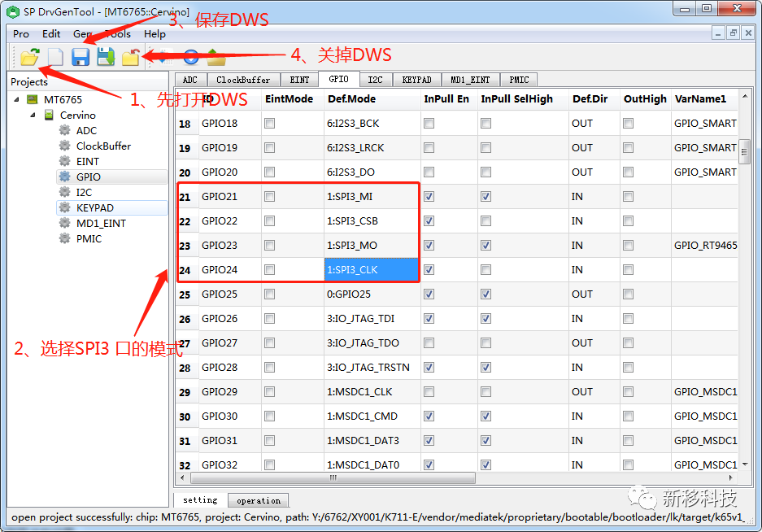This screenshot has width=762, height=532.
Task: Click the Cervino project icon in tree
Action: [49, 116]
